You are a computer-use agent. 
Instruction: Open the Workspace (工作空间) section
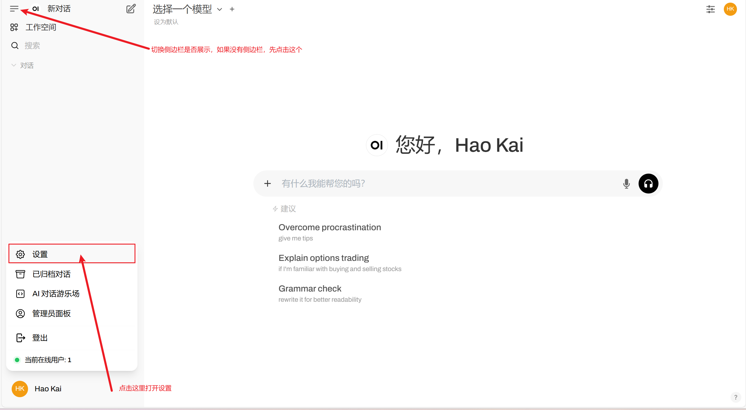(x=41, y=27)
